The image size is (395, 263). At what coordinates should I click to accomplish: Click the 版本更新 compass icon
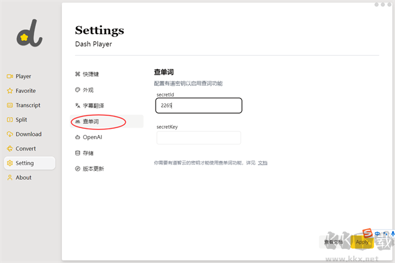(78, 169)
